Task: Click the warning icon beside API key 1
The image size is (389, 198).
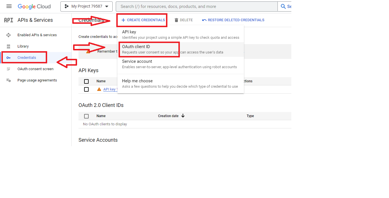Action: pyautogui.click(x=99, y=89)
